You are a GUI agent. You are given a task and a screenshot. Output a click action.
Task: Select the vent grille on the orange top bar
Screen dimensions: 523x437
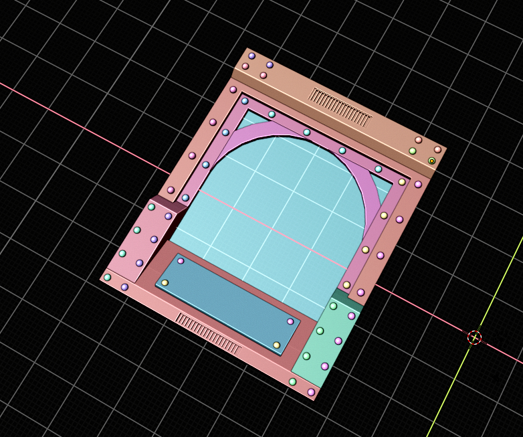point(340,107)
